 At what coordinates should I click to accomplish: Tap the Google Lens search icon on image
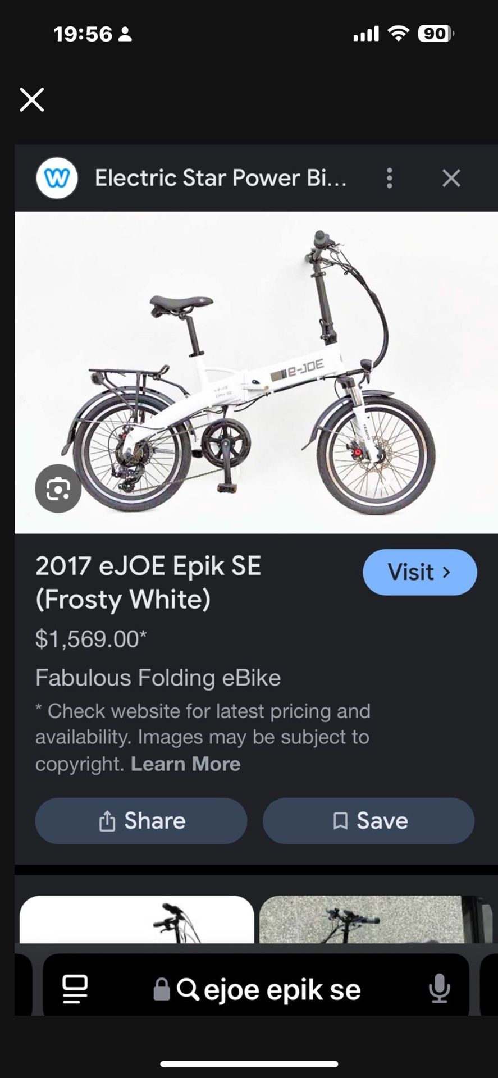pyautogui.click(x=58, y=488)
